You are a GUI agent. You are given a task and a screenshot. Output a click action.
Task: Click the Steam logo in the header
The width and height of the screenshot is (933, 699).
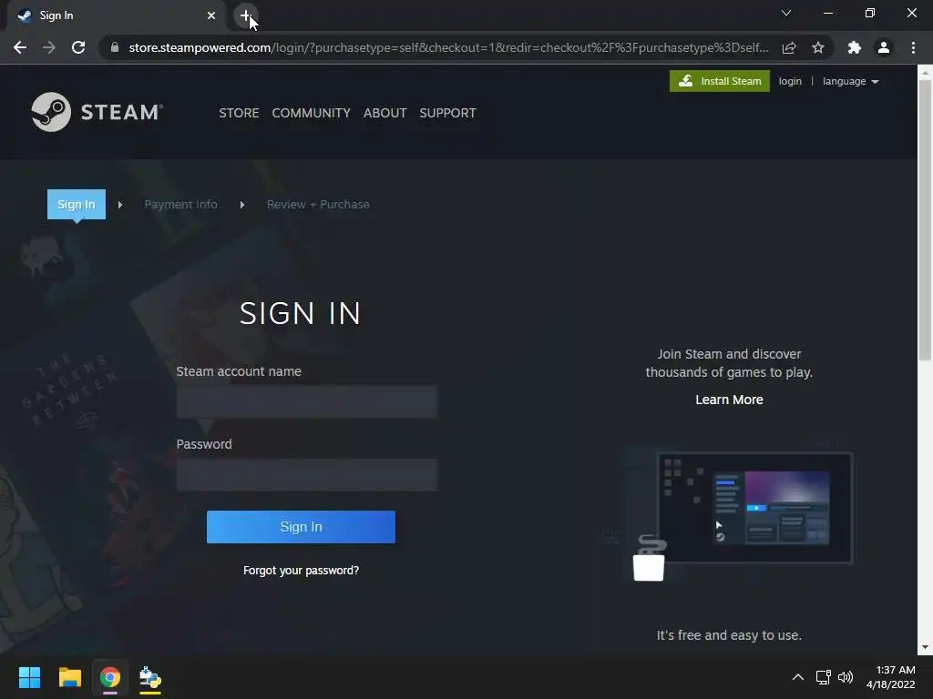[97, 112]
